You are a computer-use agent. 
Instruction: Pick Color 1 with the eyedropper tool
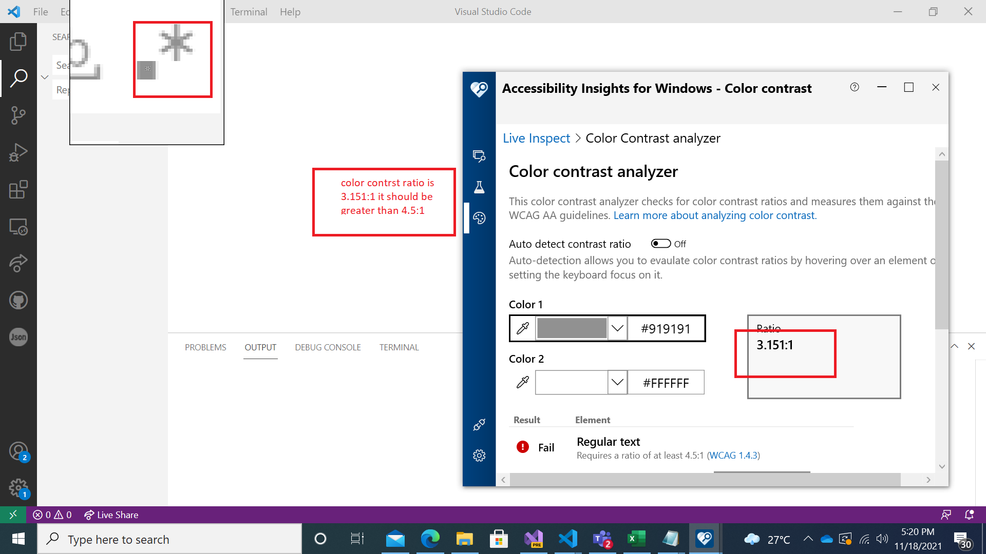(523, 328)
